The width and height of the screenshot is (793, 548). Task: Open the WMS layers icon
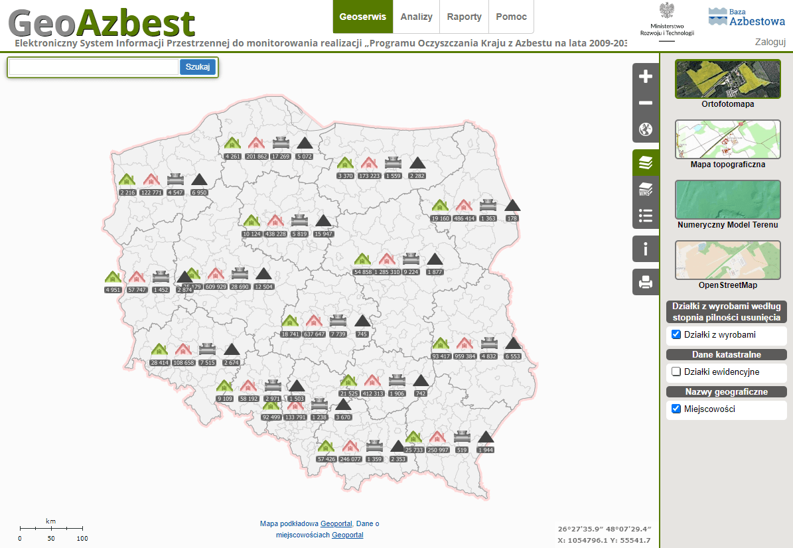click(x=645, y=189)
